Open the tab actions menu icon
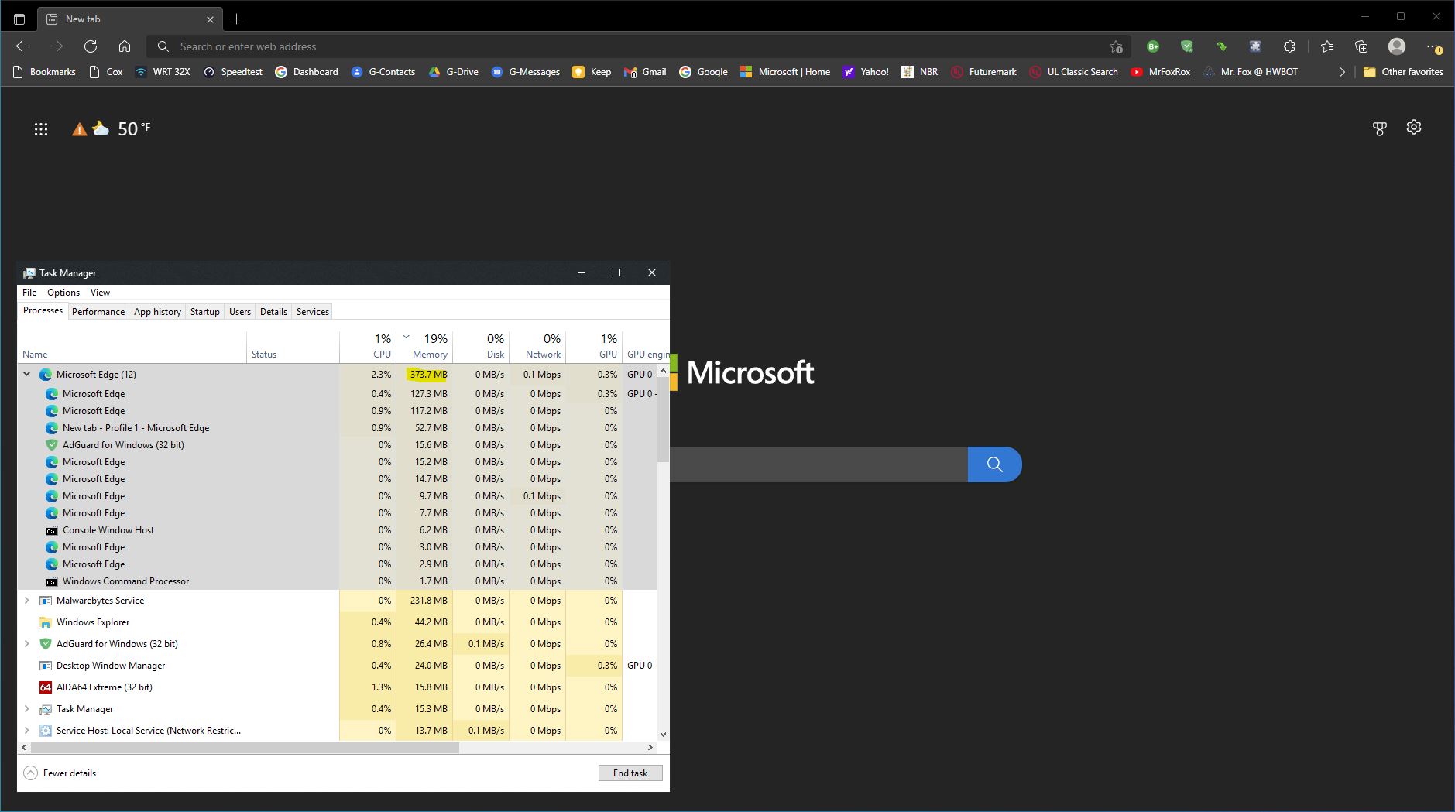This screenshot has height=812, width=1455. pyautogui.click(x=19, y=19)
